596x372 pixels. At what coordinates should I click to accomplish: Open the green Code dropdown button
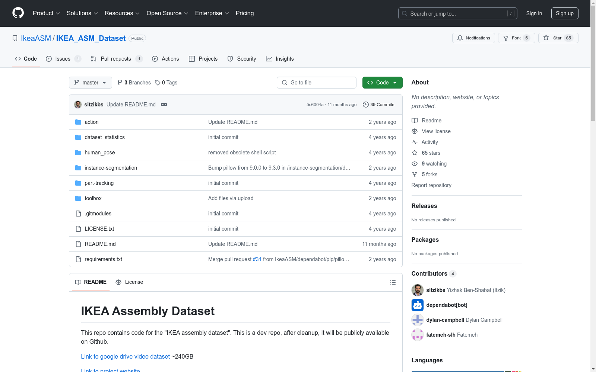(382, 83)
